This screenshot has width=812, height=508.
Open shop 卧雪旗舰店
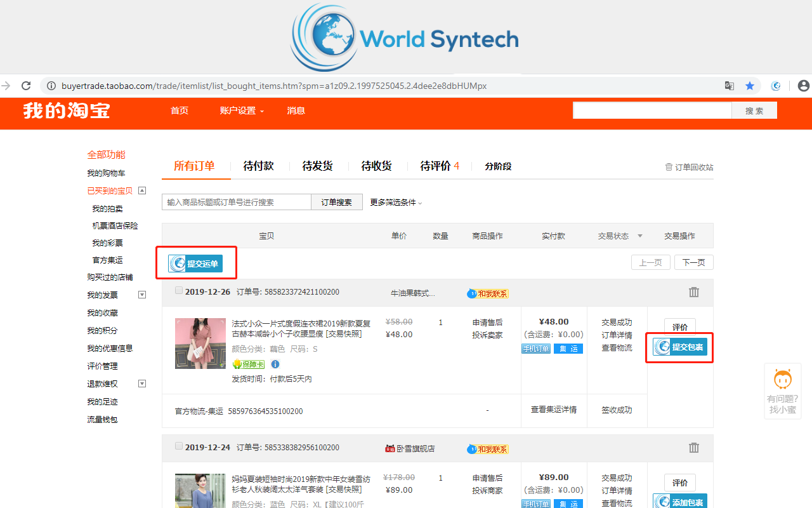click(x=416, y=448)
